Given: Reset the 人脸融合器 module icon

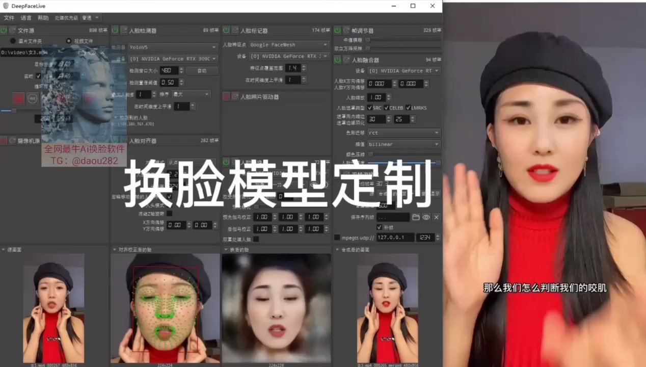Looking at the screenshot, I should 346,60.
